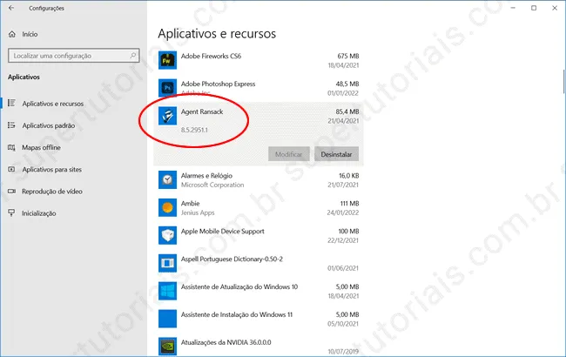Click the Reprodução de vídeo camera icon
This screenshot has width=566, height=357.
(x=11, y=192)
